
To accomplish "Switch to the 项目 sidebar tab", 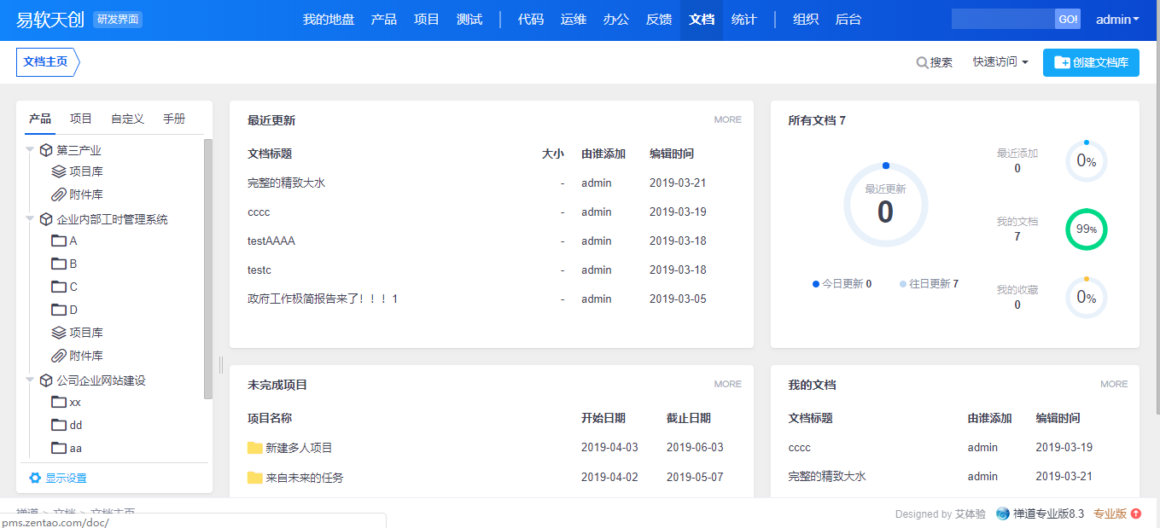I will coord(81,119).
